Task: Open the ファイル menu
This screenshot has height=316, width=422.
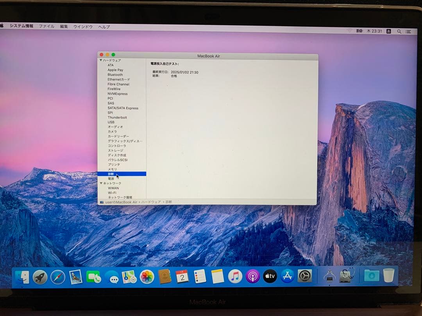Action: click(46, 27)
